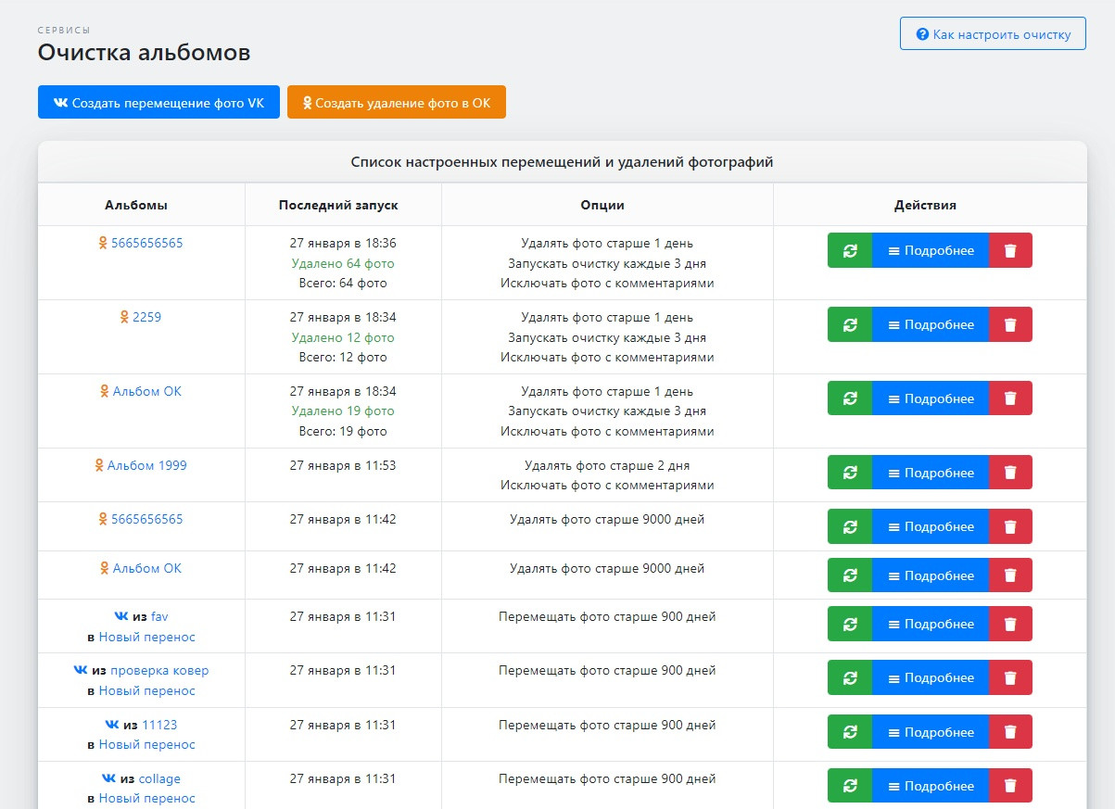
Task: Delete rule for Альбом OK with 19 photos
Action: point(1010,399)
